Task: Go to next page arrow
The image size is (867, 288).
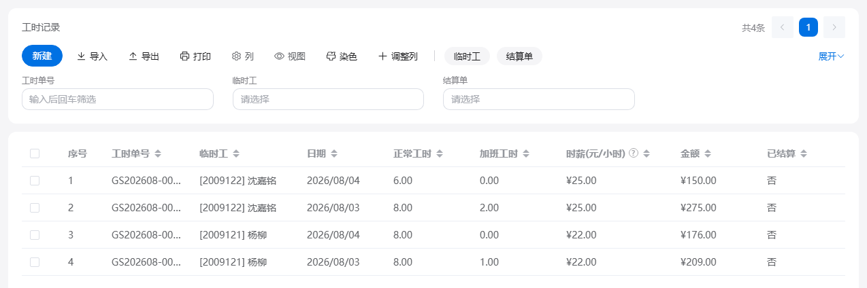Action: click(x=834, y=28)
